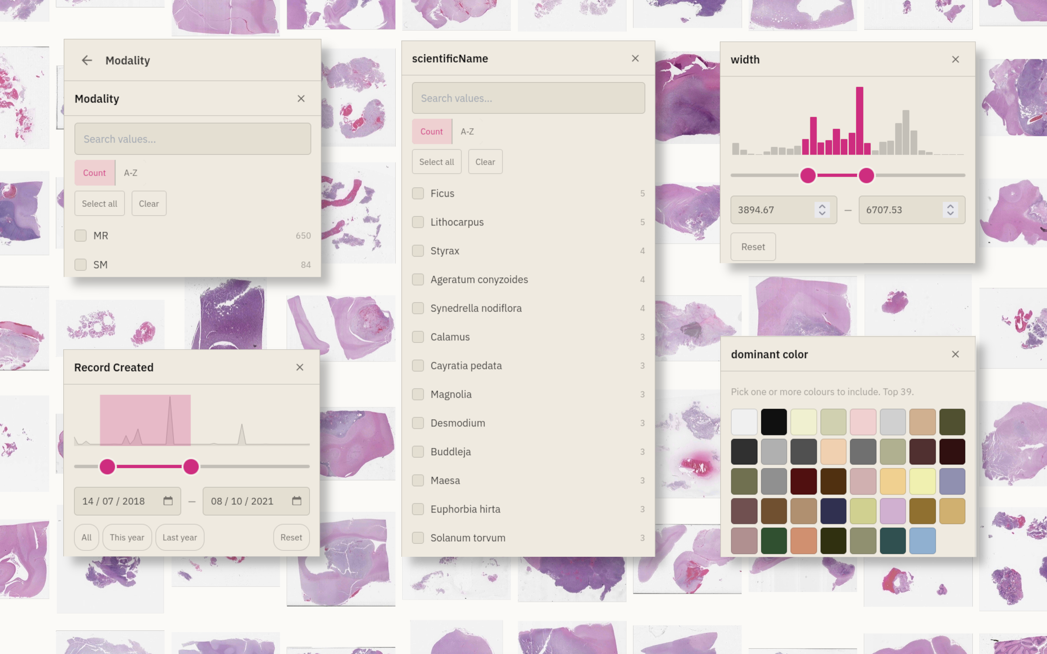Click the search field in scientificName
The width and height of the screenshot is (1047, 654).
tap(528, 98)
